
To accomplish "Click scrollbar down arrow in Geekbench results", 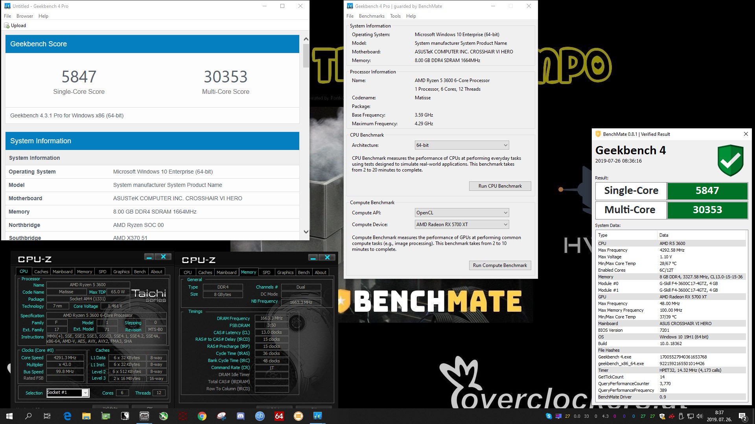I will pyautogui.click(x=306, y=232).
